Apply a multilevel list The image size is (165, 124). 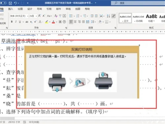tap(85, 16)
